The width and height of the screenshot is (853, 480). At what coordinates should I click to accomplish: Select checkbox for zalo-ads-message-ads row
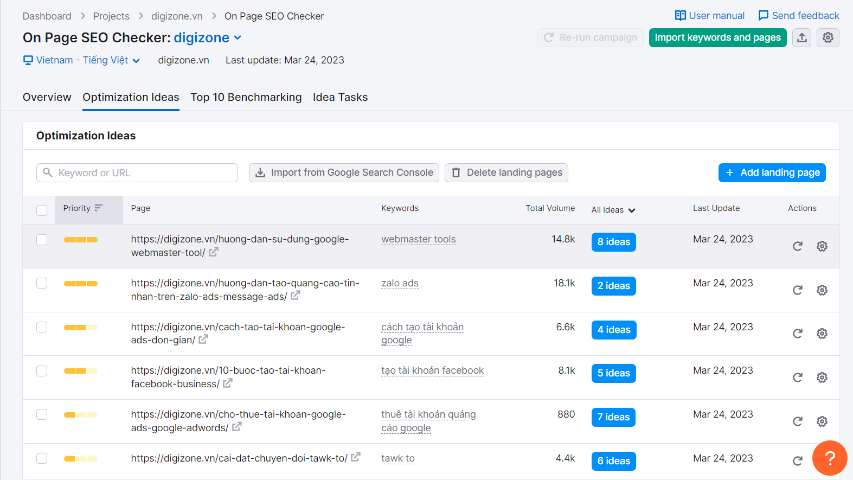(x=42, y=283)
